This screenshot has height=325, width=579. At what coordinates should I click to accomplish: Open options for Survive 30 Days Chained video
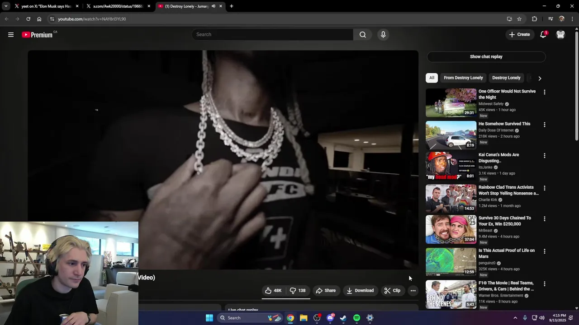click(544, 219)
